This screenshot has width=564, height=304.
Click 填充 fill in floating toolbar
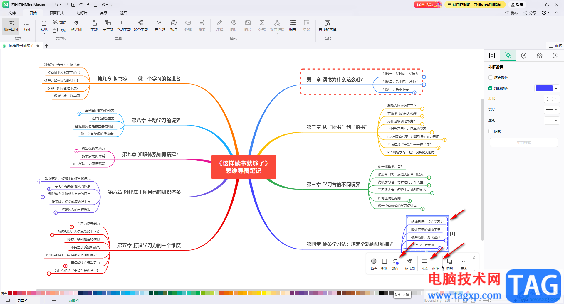click(374, 264)
